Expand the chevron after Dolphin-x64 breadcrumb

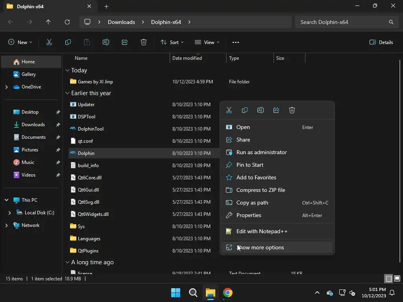[189, 22]
